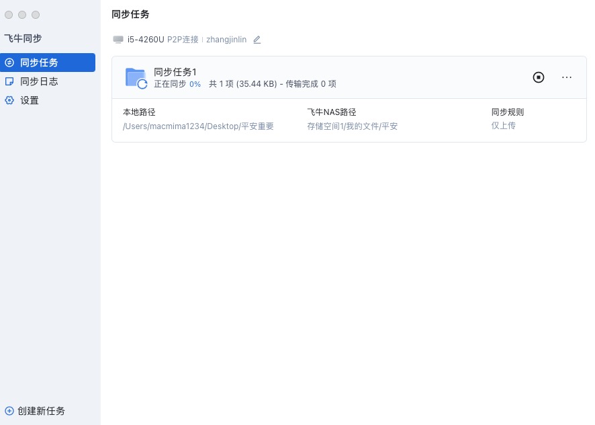Click the pencil edit icon next to zhangjinlin
This screenshot has height=425, width=595.
coord(257,40)
